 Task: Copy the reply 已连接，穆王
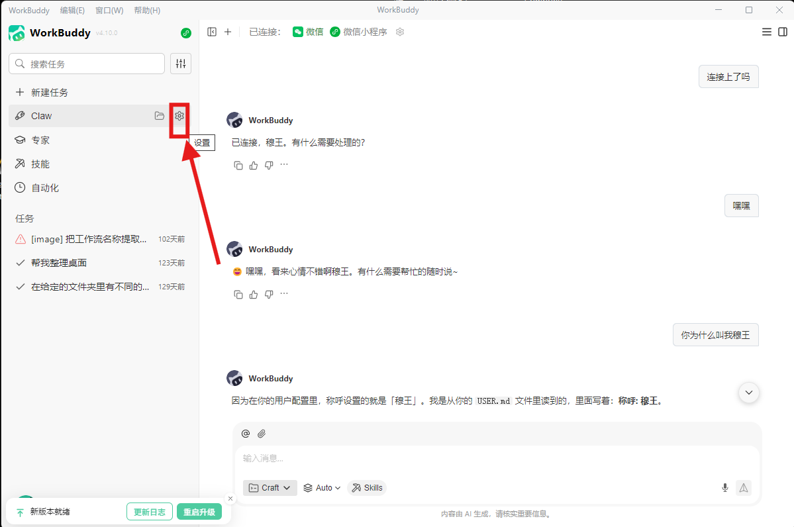pos(238,166)
